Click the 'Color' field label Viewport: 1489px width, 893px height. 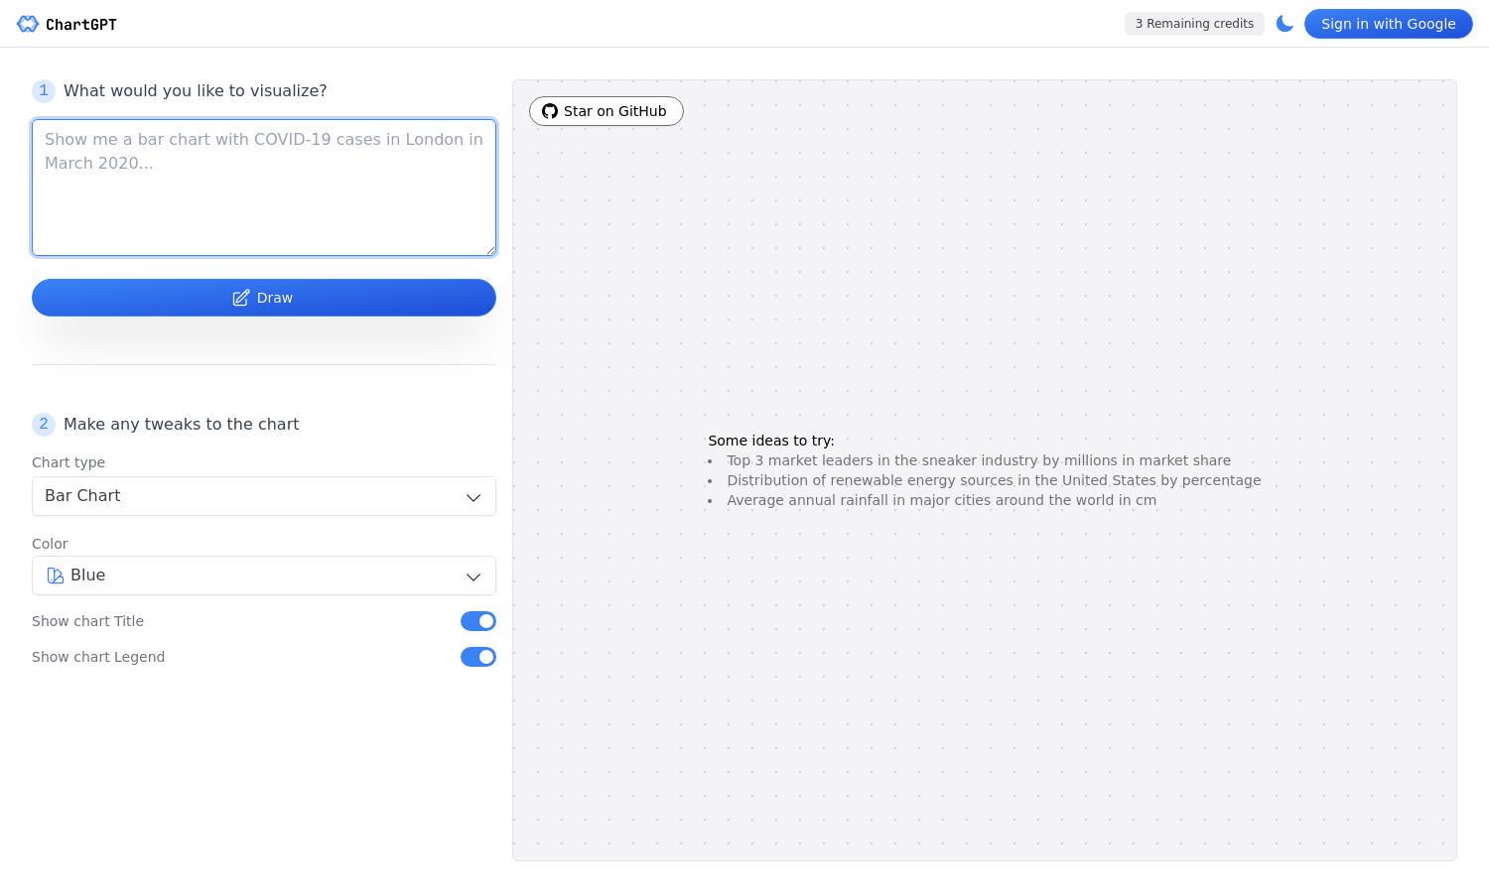(50, 544)
